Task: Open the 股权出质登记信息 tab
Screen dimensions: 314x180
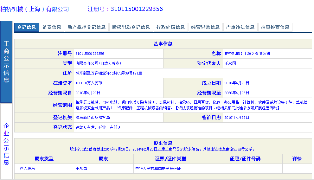Action: (131, 27)
